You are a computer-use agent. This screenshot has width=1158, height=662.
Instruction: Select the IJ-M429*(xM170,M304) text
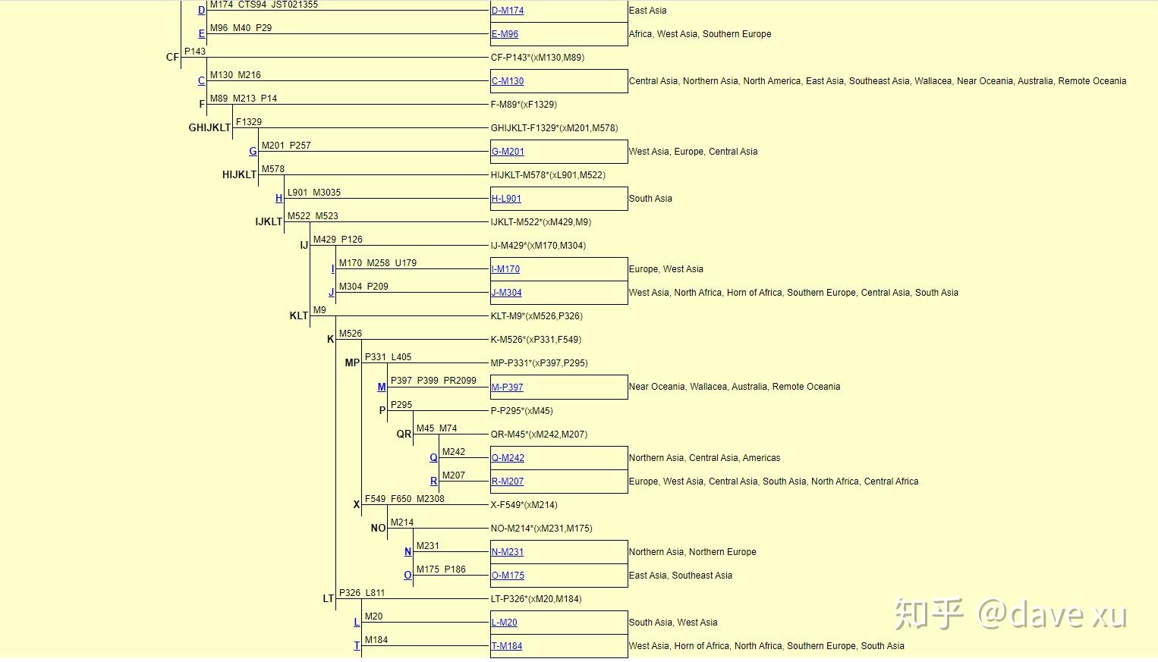pos(538,246)
